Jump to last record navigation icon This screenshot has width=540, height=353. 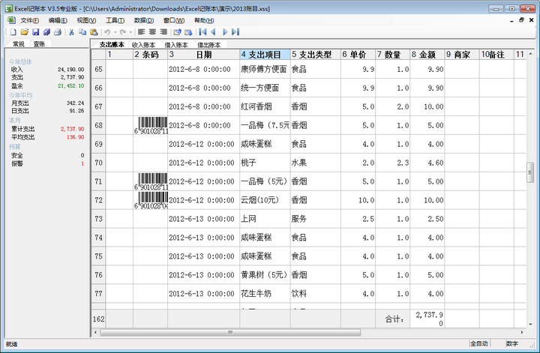(x=235, y=32)
